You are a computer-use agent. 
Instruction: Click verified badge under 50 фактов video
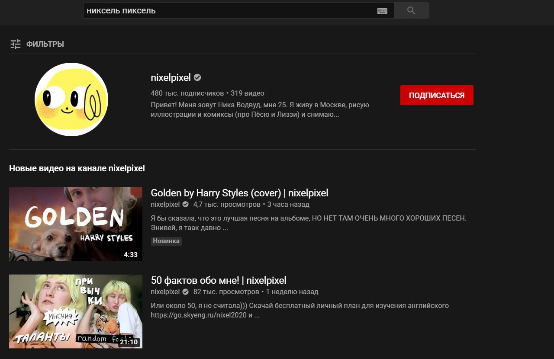(185, 292)
